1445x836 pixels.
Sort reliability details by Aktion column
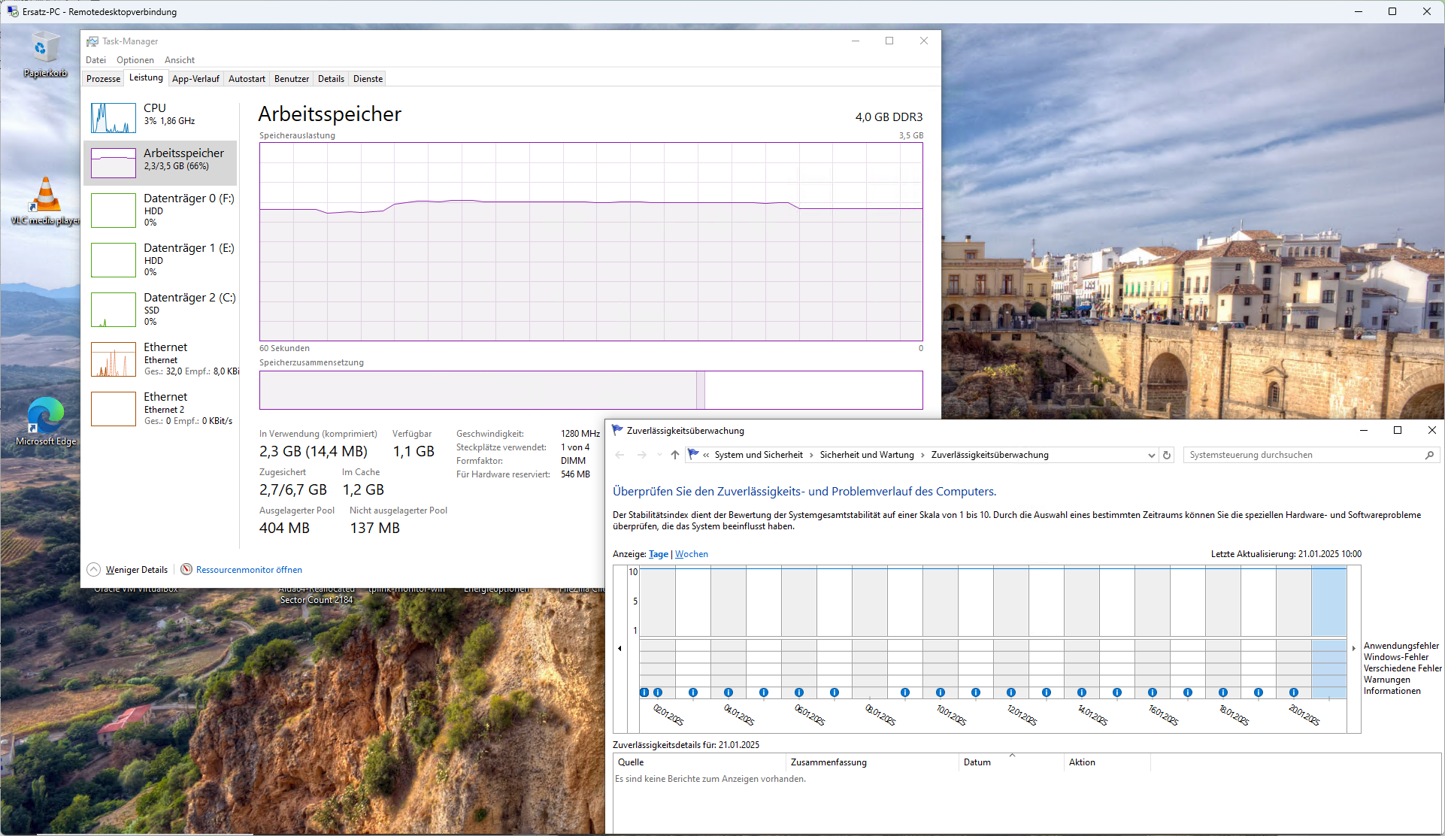point(1107,762)
